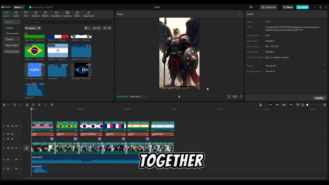Select the pointer select tool
Screen dimensions: 329x185
click(4, 105)
